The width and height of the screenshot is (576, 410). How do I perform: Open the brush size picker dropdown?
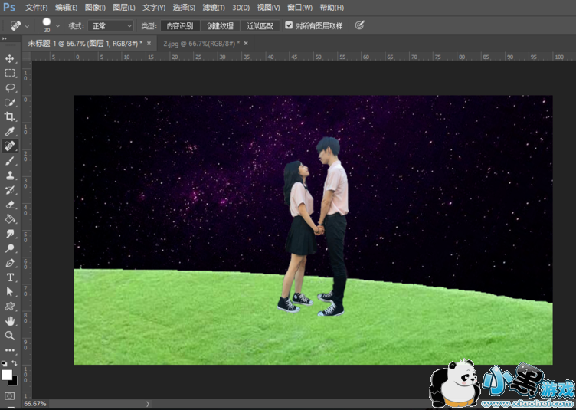pyautogui.click(x=58, y=25)
